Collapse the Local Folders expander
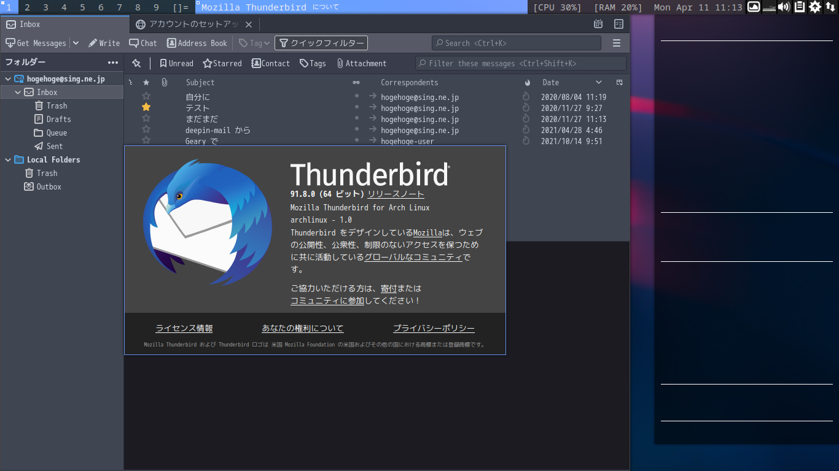Image resolution: width=839 pixels, height=471 pixels. (x=8, y=160)
